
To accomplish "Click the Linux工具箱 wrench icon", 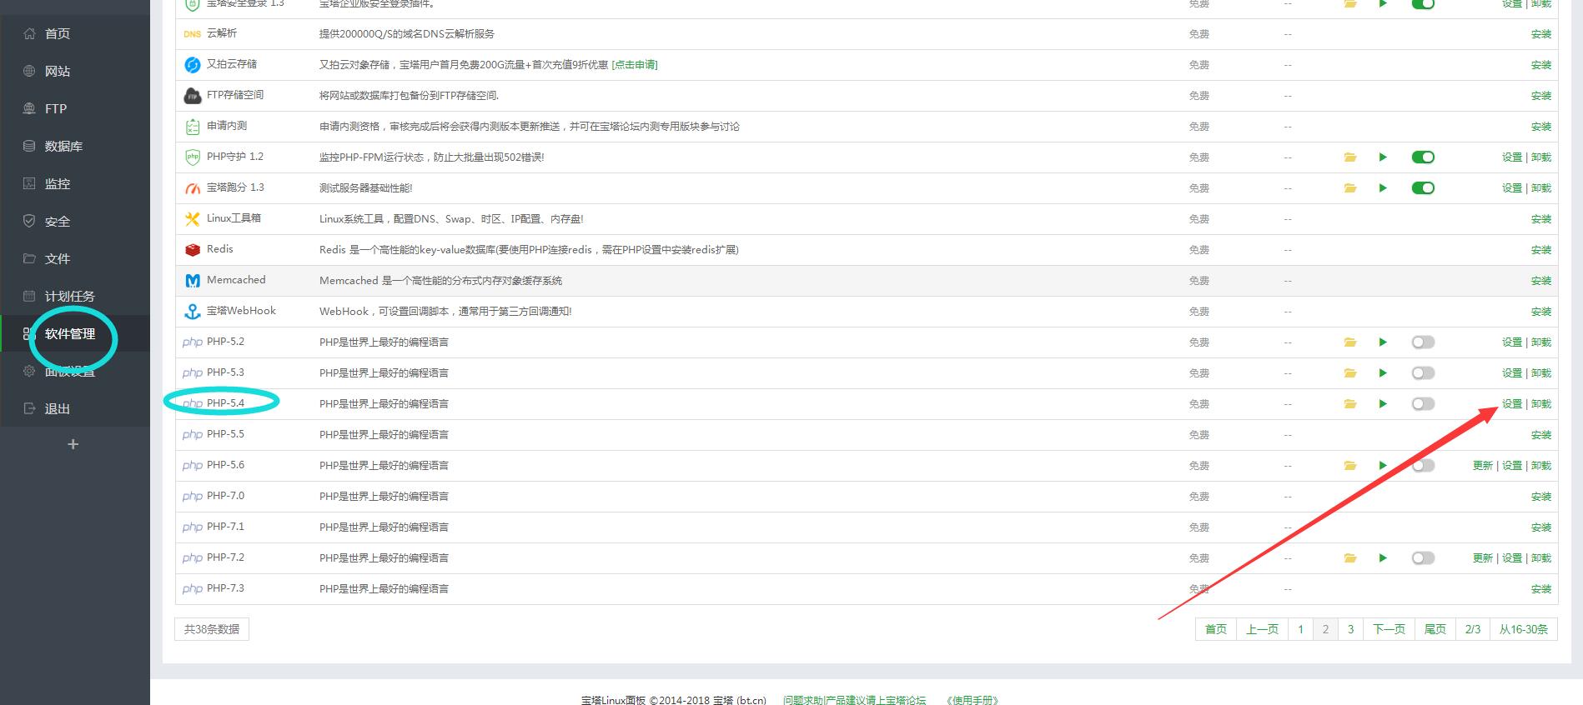I will point(193,219).
